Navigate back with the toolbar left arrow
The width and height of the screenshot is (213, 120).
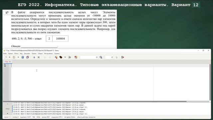point(45,57)
